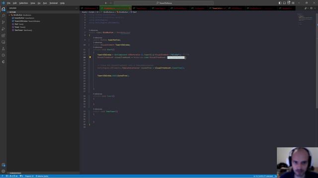Viewport: 318px width, 178px height.
Task: Open the Manage gear icon
Action: coord(3,172)
